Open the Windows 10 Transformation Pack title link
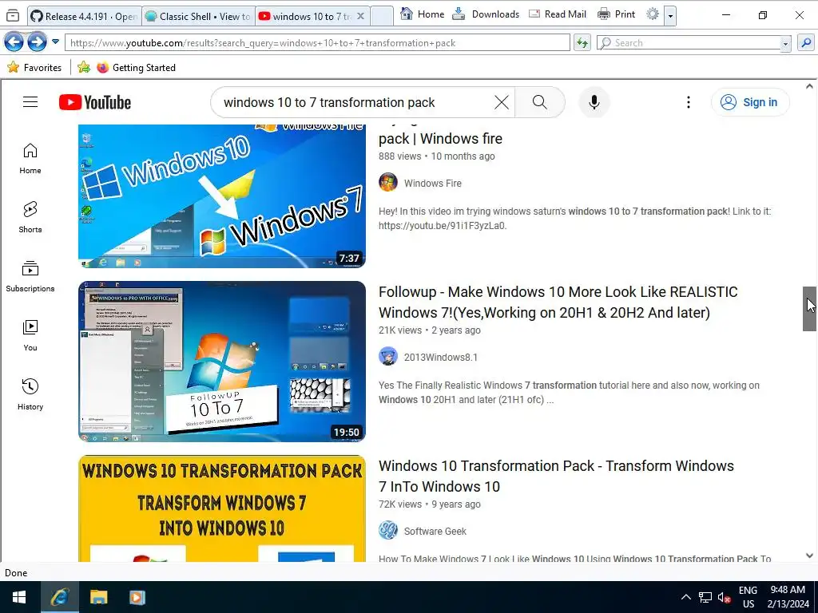Screen dimensions: 818x613 pos(556,476)
